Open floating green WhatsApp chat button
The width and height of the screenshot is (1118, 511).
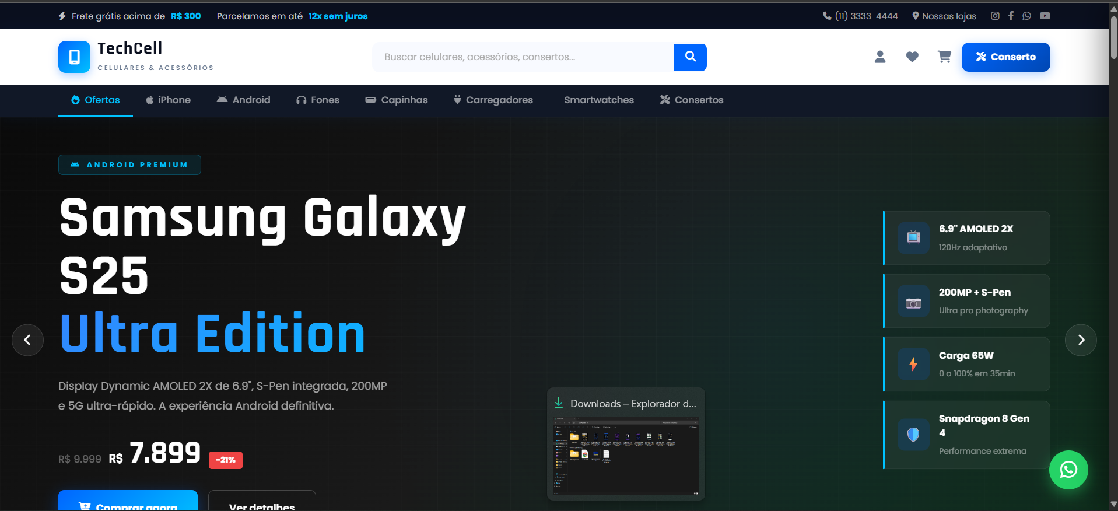click(x=1068, y=470)
